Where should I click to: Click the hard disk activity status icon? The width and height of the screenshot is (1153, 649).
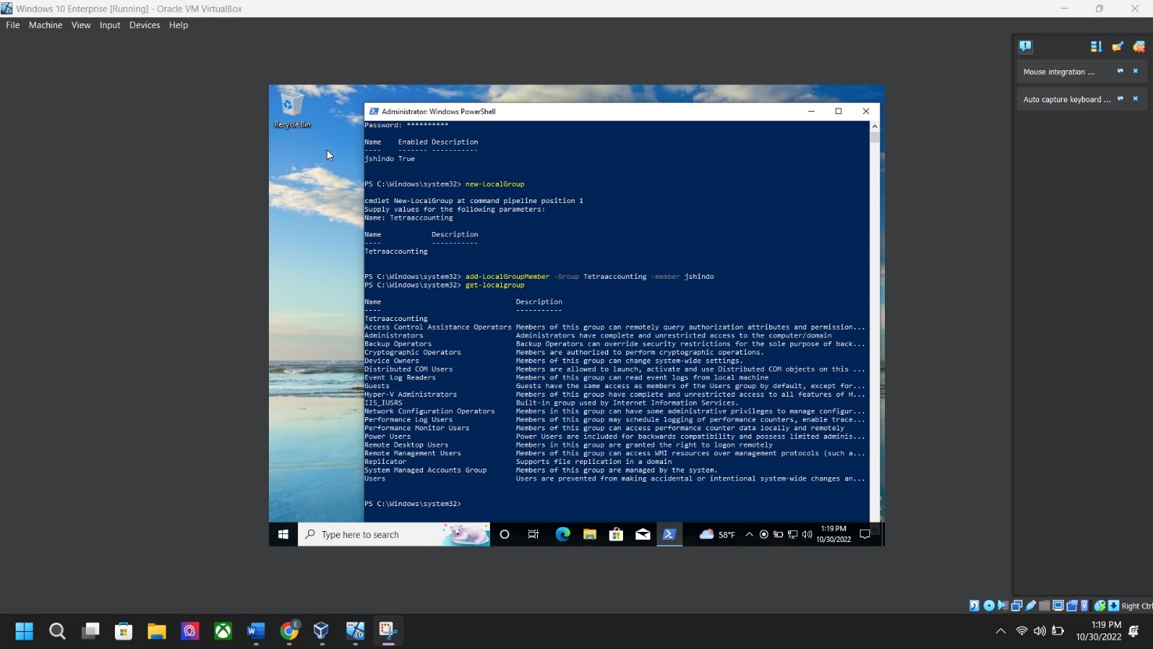point(975,605)
